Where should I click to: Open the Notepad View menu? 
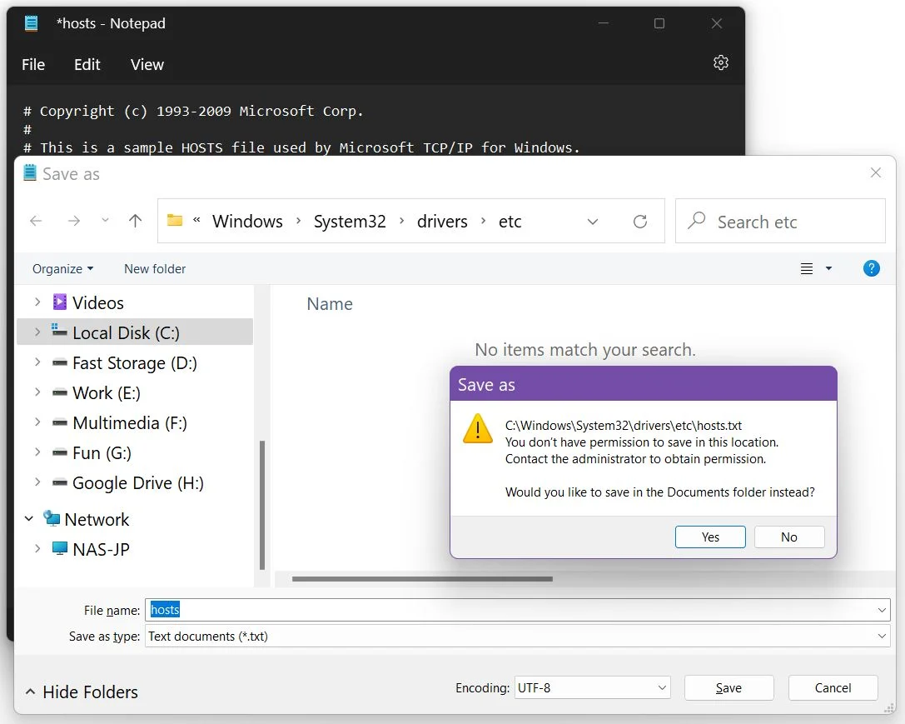pos(147,65)
